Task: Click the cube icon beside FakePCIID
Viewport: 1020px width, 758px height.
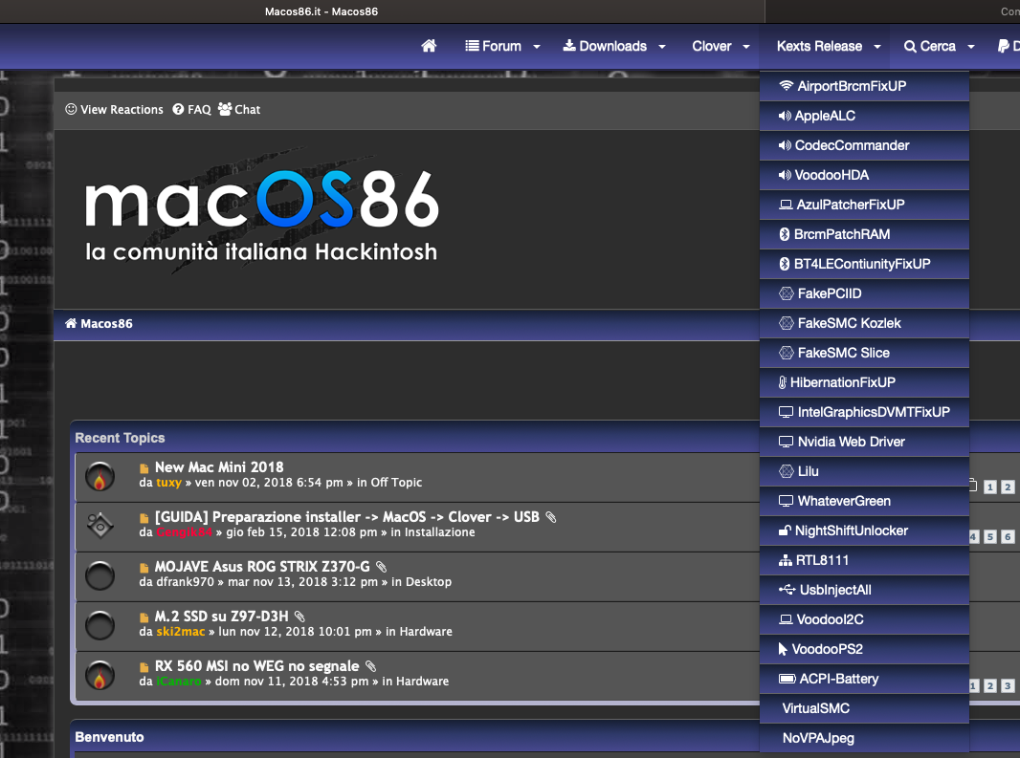Action: [x=787, y=293]
